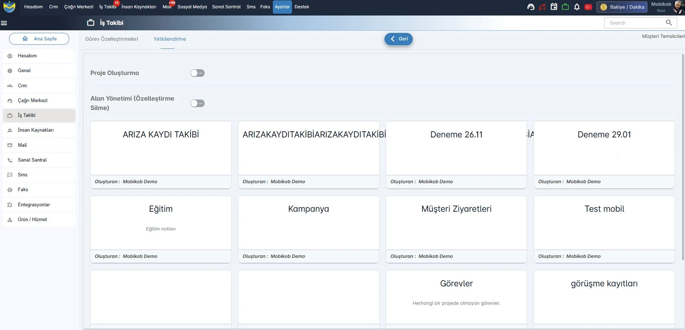Click the Bakiye / Dakika button
Screen dimensions: 685x330
pyautogui.click(x=622, y=7)
